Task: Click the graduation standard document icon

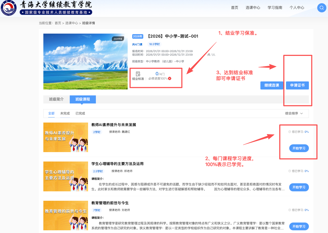Action: click(138, 74)
